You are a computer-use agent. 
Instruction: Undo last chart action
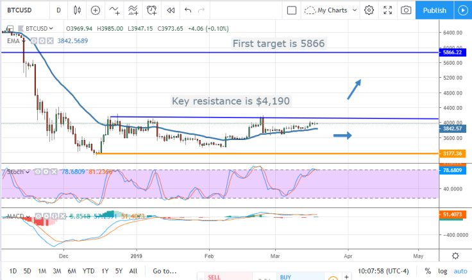188,10
